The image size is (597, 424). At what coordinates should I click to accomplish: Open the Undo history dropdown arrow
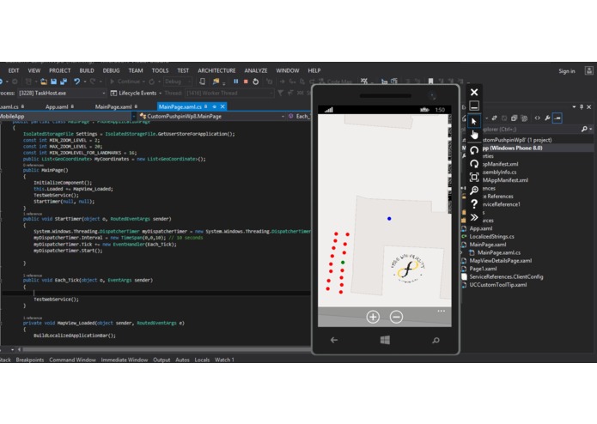point(84,82)
